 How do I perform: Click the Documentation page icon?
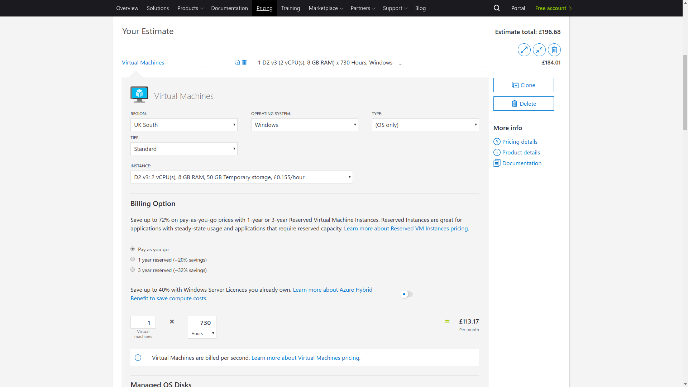pyautogui.click(x=497, y=163)
